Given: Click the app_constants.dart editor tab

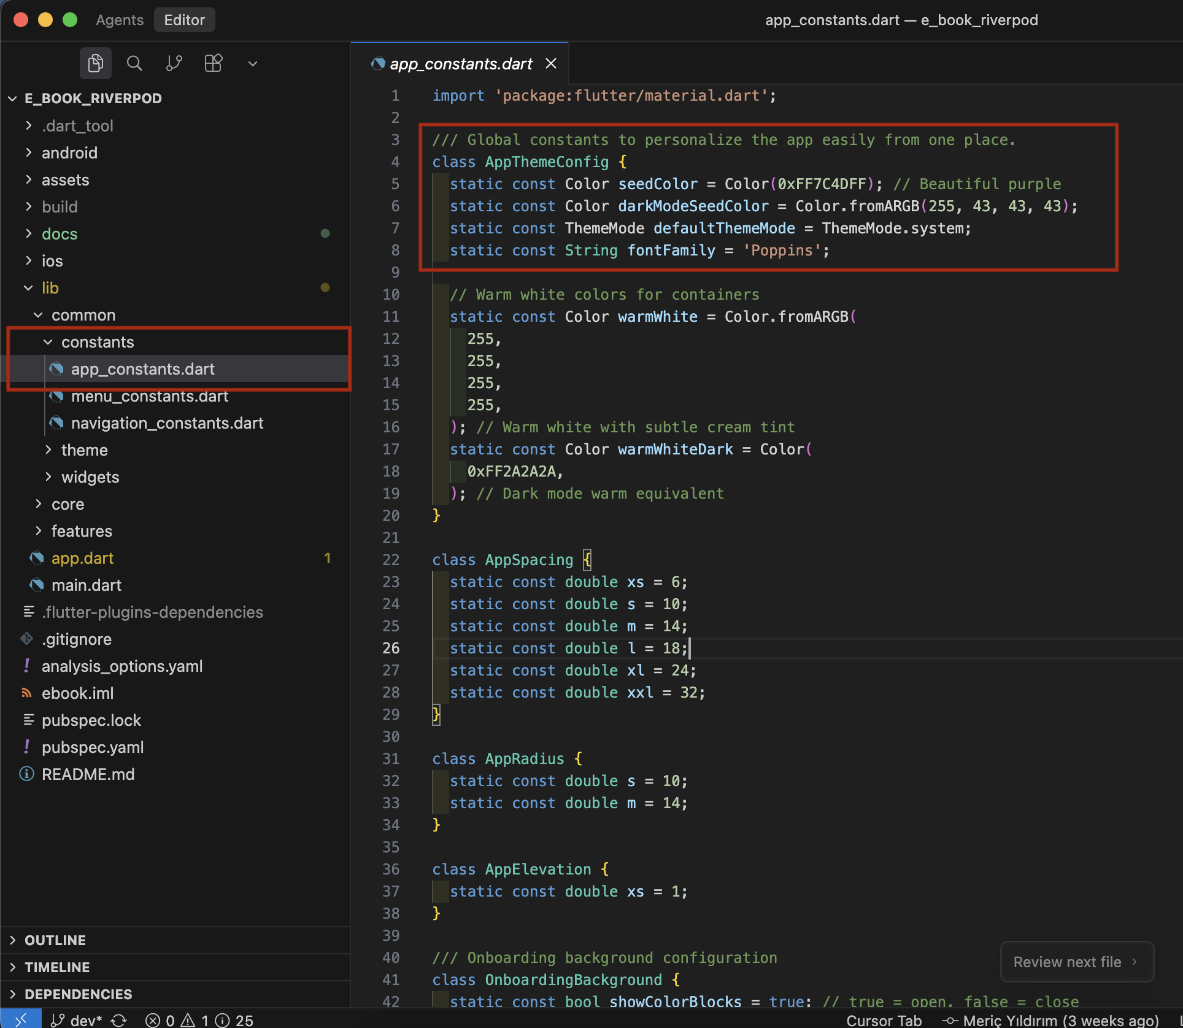Looking at the screenshot, I should (x=461, y=63).
